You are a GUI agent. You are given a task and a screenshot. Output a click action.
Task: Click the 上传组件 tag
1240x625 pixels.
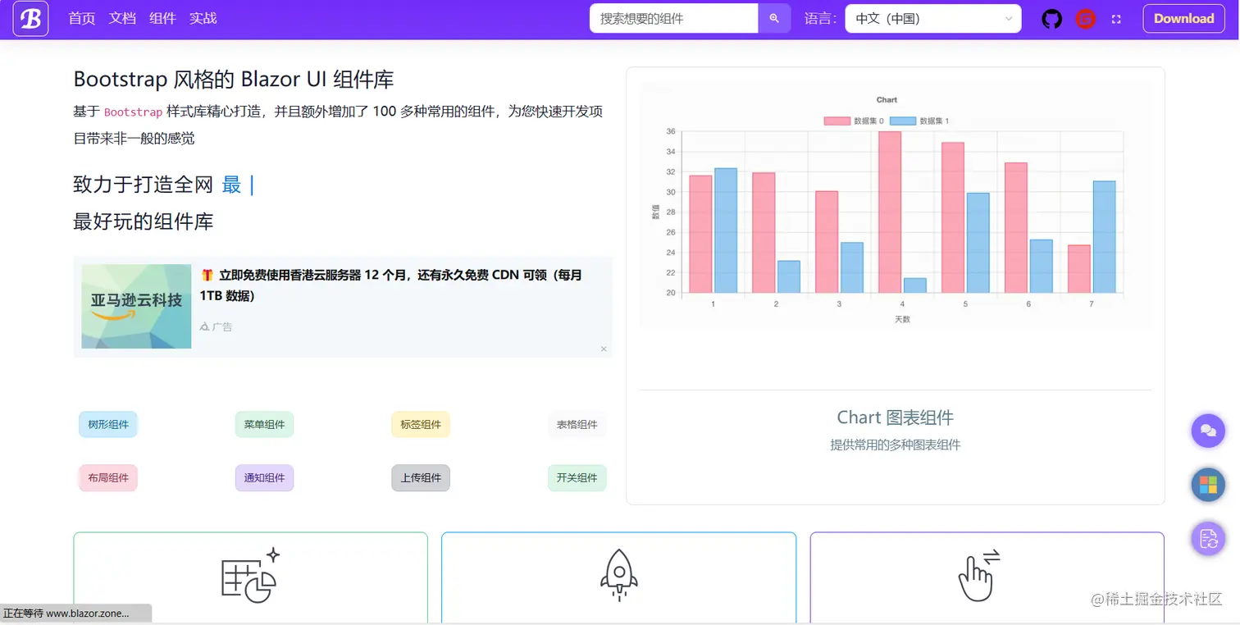pyautogui.click(x=421, y=478)
